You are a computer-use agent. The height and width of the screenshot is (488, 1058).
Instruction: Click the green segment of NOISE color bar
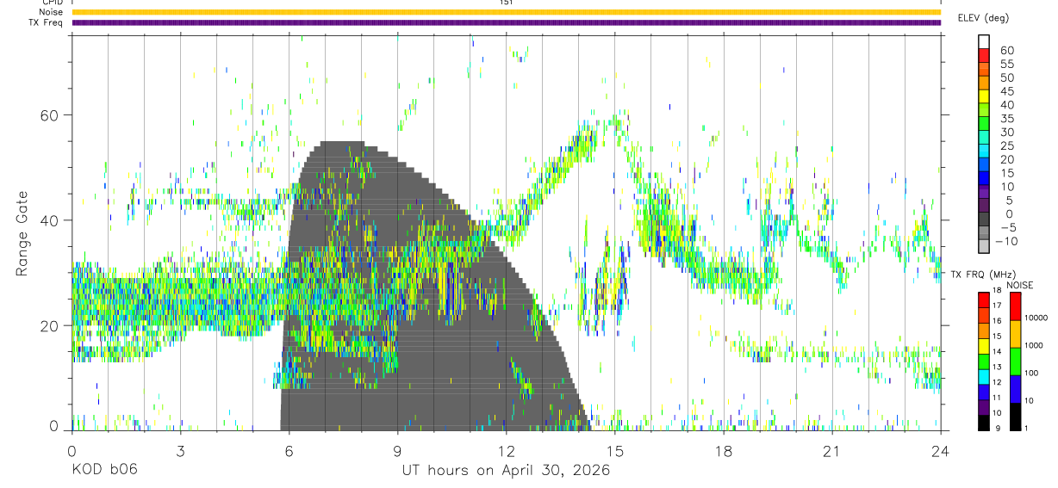[1015, 361]
